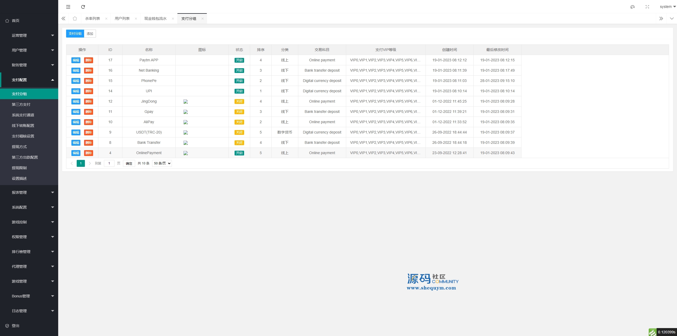Click the page number input field
677x336 pixels.
(x=109, y=163)
